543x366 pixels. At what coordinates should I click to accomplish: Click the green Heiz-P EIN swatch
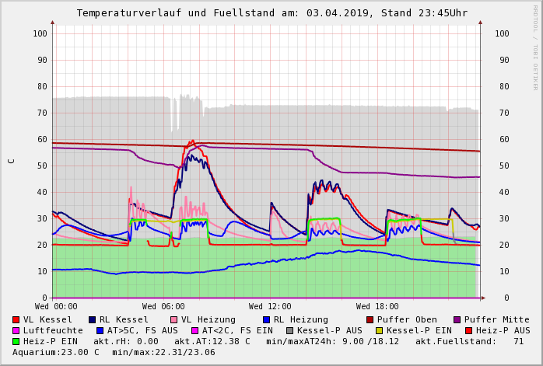click(16, 341)
